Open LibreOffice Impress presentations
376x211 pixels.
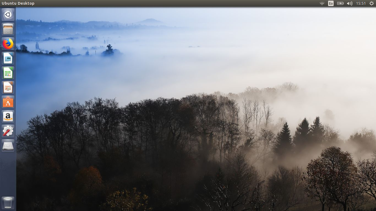tap(8, 87)
